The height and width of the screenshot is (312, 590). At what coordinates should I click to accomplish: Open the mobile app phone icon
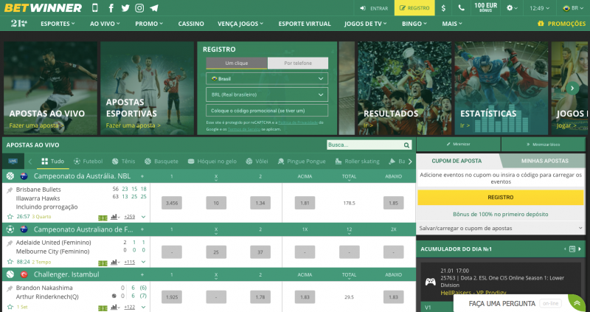pos(95,7)
